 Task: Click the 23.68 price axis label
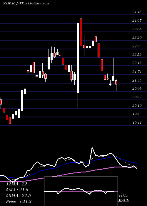[137, 29]
